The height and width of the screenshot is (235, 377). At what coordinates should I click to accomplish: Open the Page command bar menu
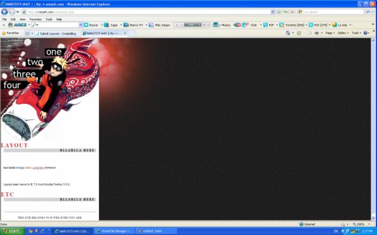tap(330, 33)
